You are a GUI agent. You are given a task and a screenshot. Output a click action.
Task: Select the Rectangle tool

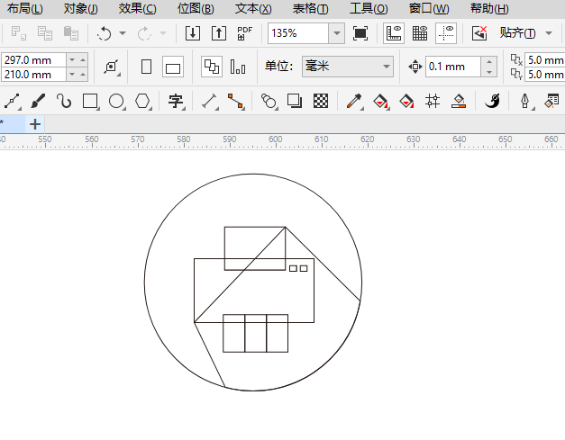(x=90, y=101)
